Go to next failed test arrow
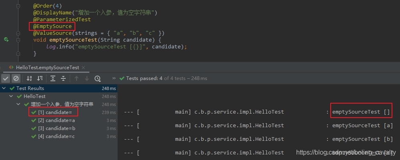400x160 pixels. [87, 78]
